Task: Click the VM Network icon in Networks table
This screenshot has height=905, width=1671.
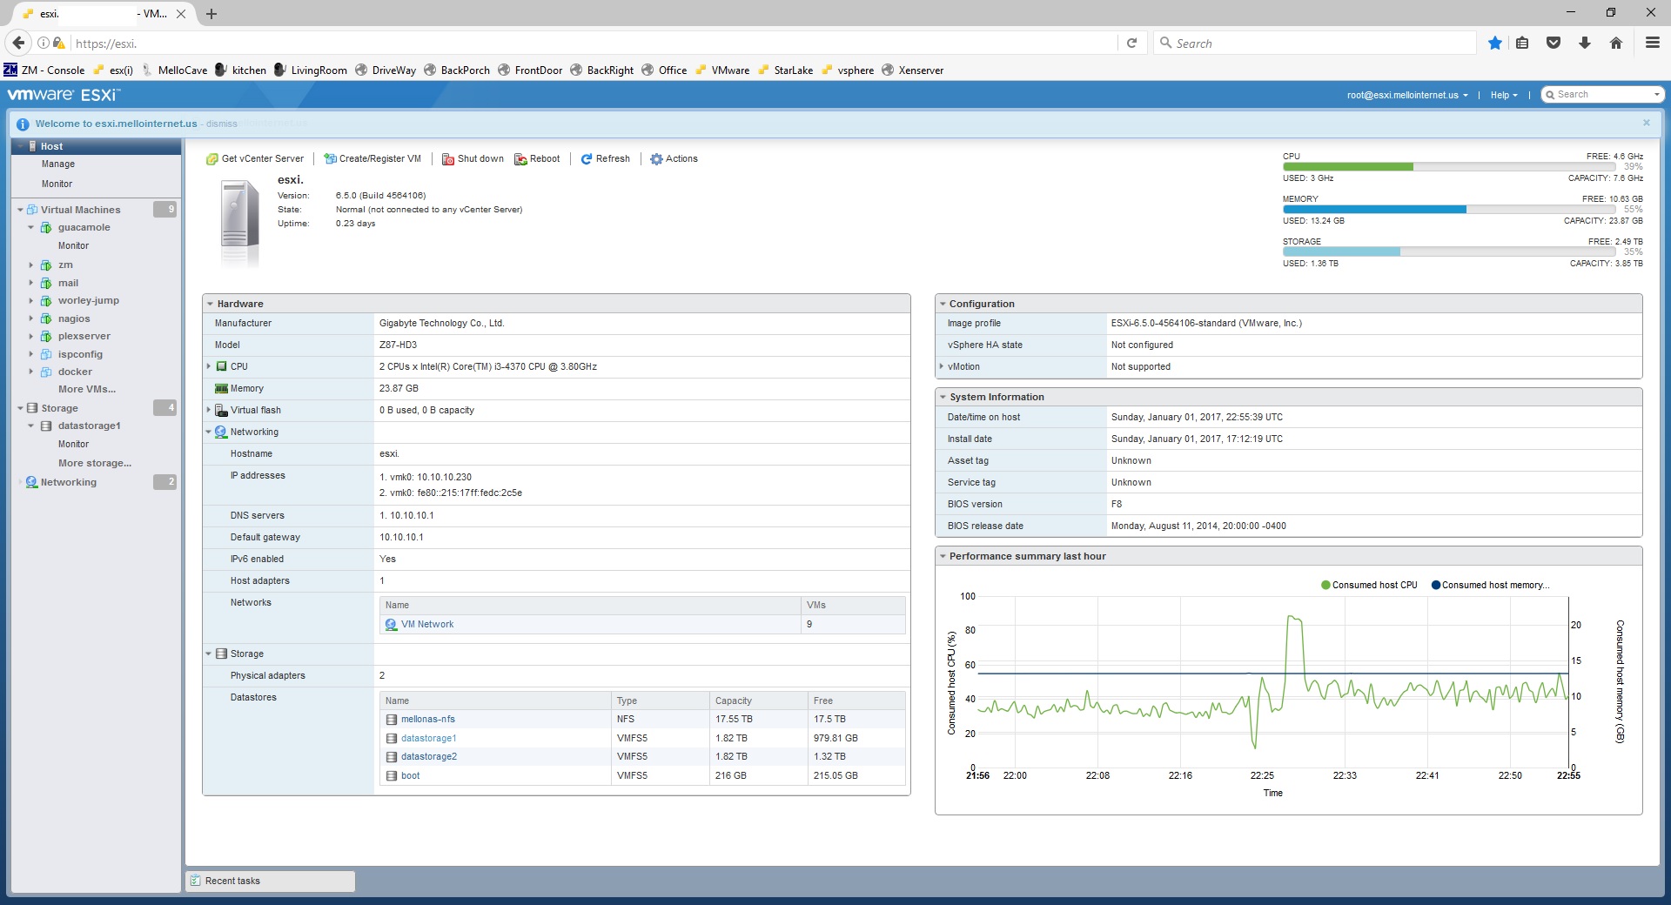Action: point(391,625)
